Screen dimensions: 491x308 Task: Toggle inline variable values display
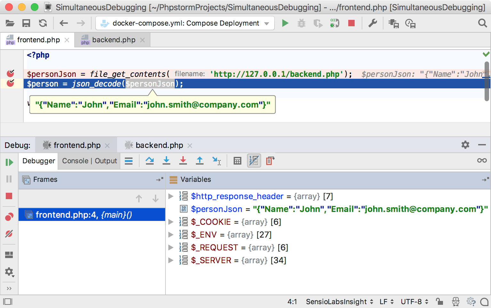tap(254, 161)
